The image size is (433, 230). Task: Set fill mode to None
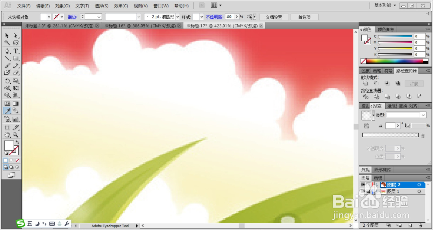click(17, 160)
